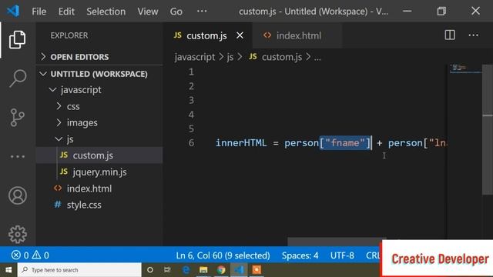Collapse the js folder
Screen dimensions: 493x277
click(99, 139)
